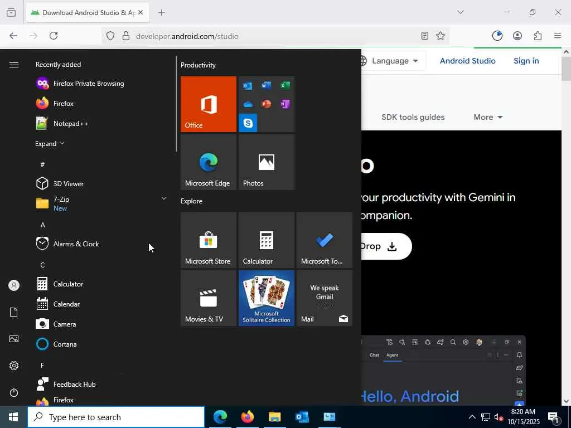Close the Download Android Studio tab

(141, 13)
